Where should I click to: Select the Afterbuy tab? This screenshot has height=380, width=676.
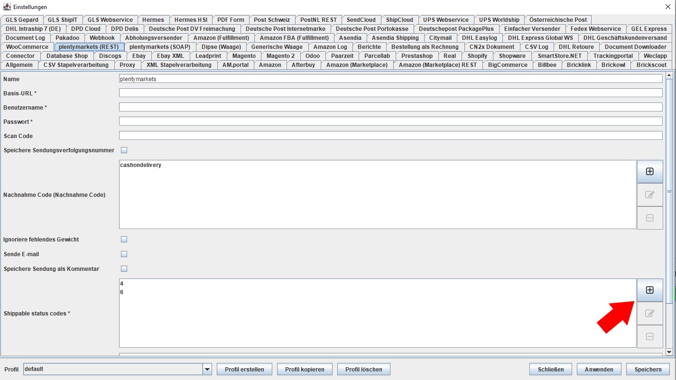tap(303, 65)
